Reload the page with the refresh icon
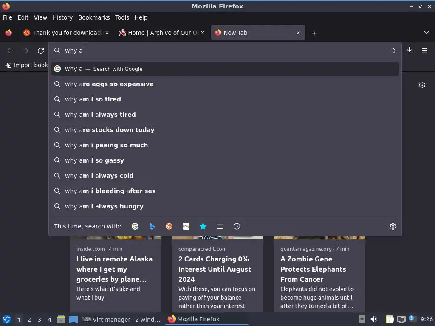Viewport: 435px width, 326px height. (x=41, y=51)
